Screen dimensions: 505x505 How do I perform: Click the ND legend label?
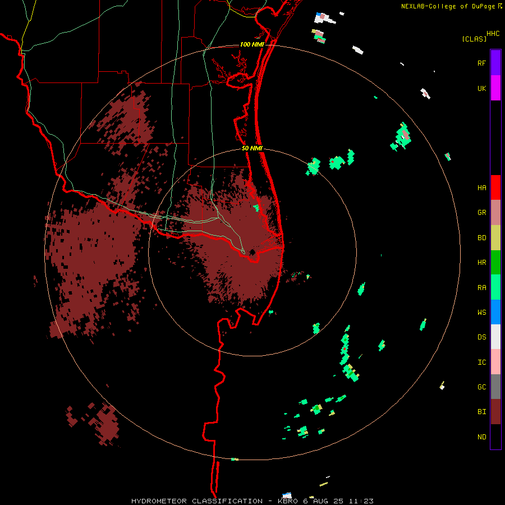481,437
